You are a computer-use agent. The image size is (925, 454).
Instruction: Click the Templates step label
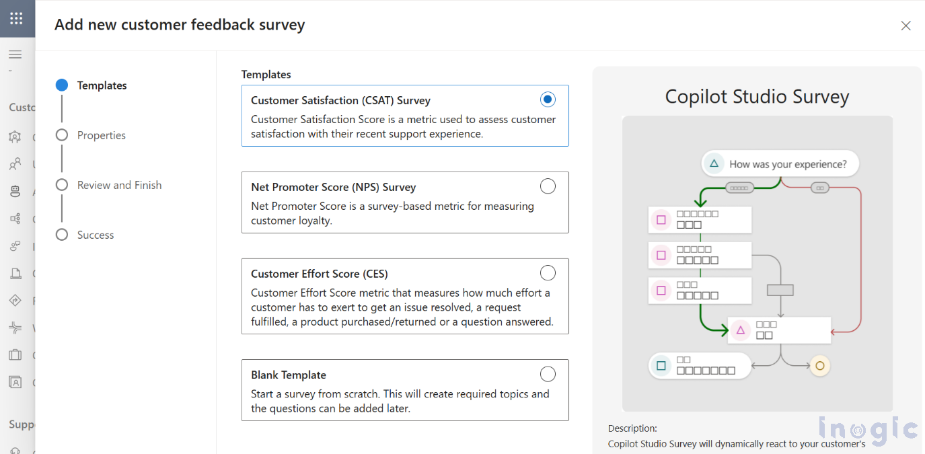tap(102, 85)
